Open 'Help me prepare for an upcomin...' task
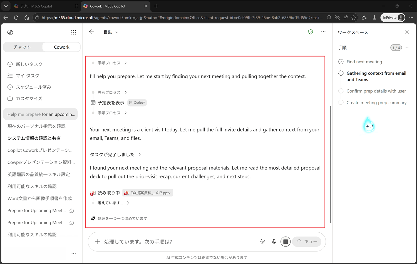 click(41, 114)
